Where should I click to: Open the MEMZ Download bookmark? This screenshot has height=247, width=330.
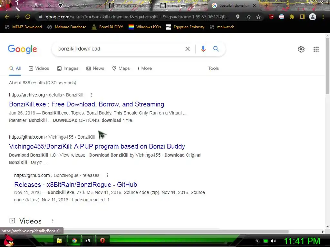coord(23,27)
